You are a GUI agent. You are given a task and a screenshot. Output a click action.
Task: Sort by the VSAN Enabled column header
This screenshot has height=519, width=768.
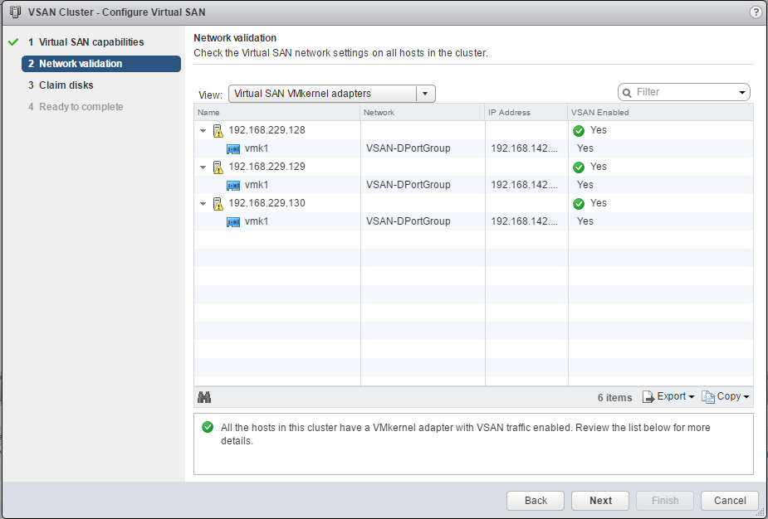click(x=660, y=113)
